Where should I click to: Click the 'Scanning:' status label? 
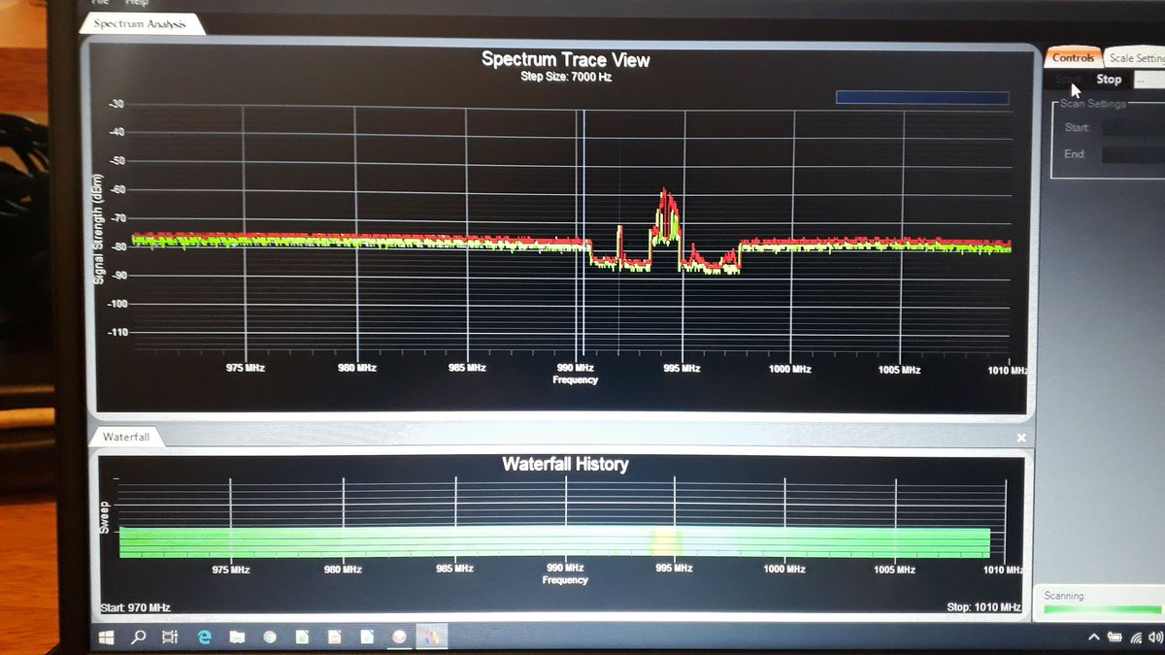click(x=1064, y=596)
